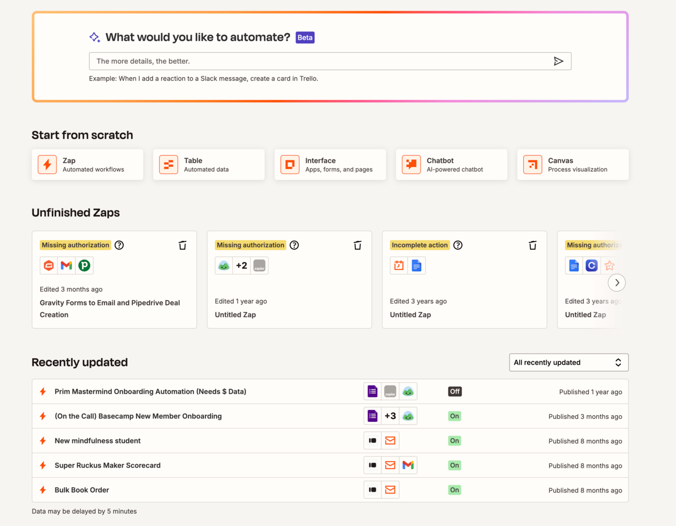The height and width of the screenshot is (526, 676).
Task: Click Gmail icon in Gravity Forms card
Action: (66, 266)
